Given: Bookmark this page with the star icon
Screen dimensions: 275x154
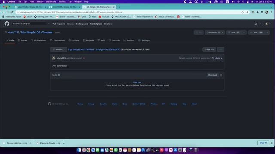Looking at the screenshot, I should [247, 12].
